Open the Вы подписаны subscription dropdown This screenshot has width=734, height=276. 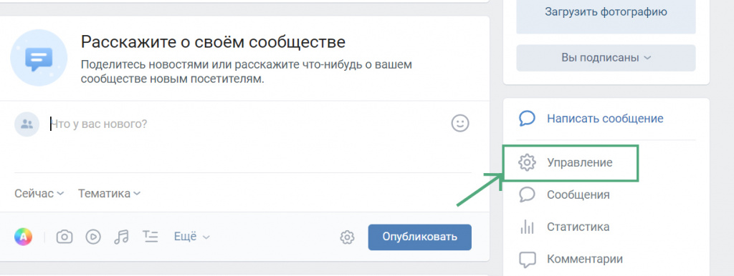(x=606, y=58)
